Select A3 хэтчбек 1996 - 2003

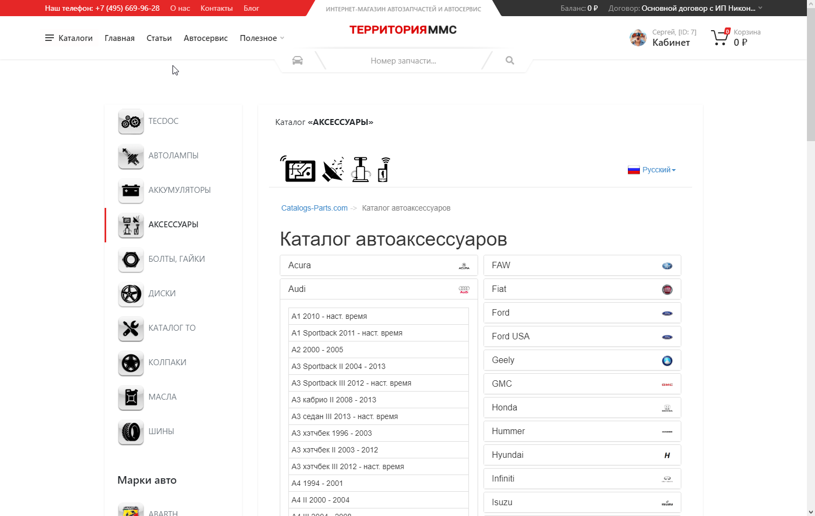pos(378,433)
